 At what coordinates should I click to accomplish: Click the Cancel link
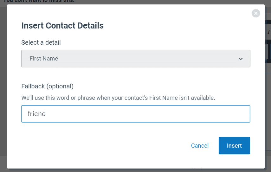click(x=200, y=146)
